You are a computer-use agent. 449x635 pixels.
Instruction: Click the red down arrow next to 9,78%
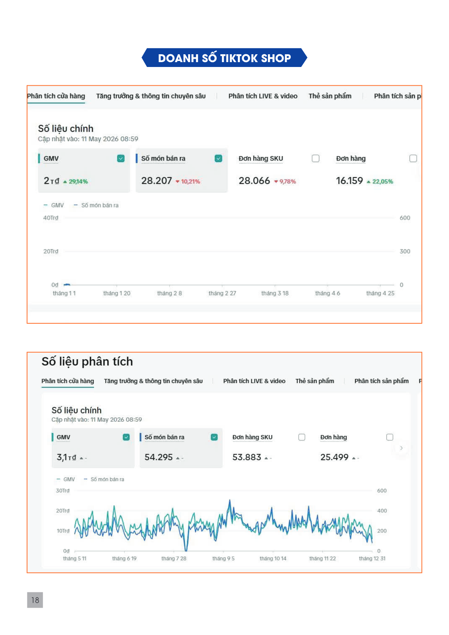point(276,182)
